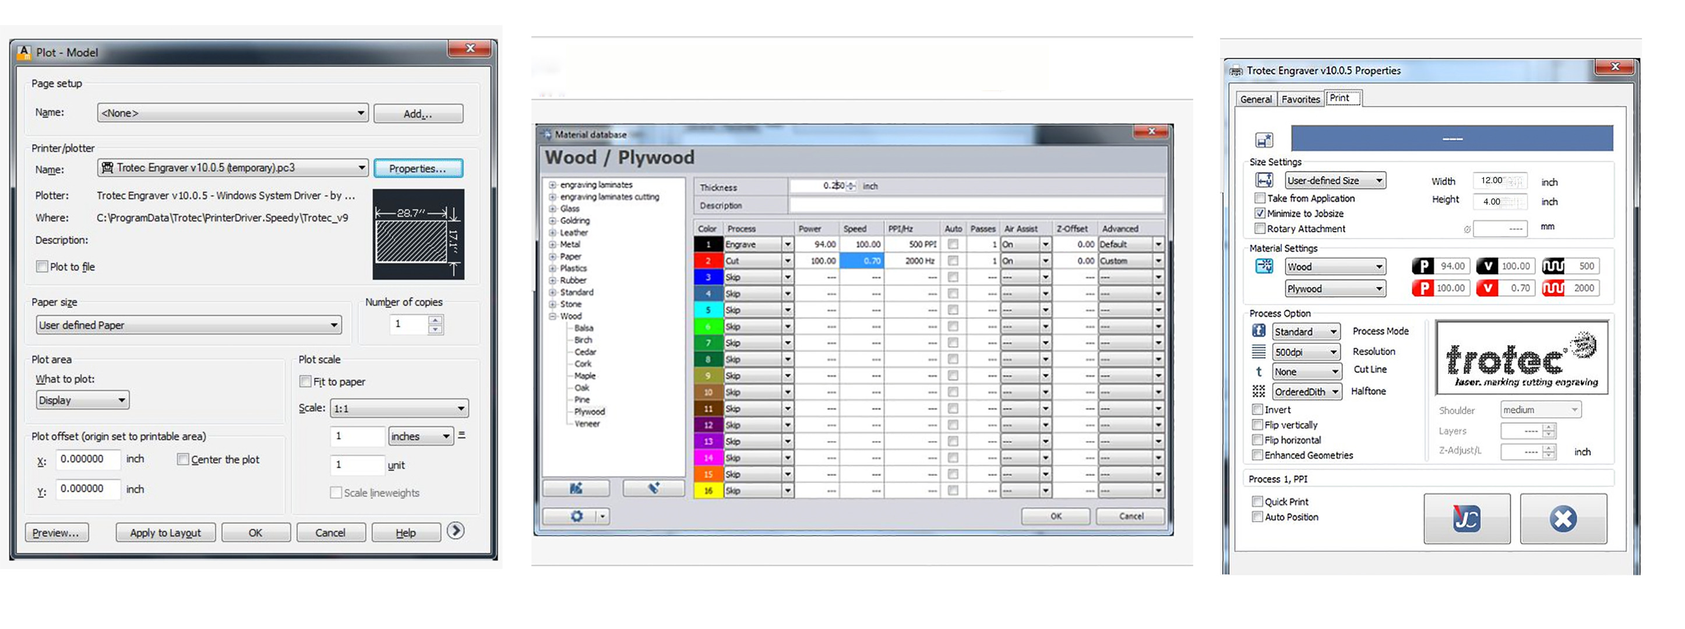Image resolution: width=1685 pixels, height=629 pixels.
Task: Click the JobControl print icon button
Action: (x=1467, y=518)
